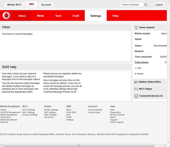Switch to the Mobile Wi-Fi tab

point(14,5)
